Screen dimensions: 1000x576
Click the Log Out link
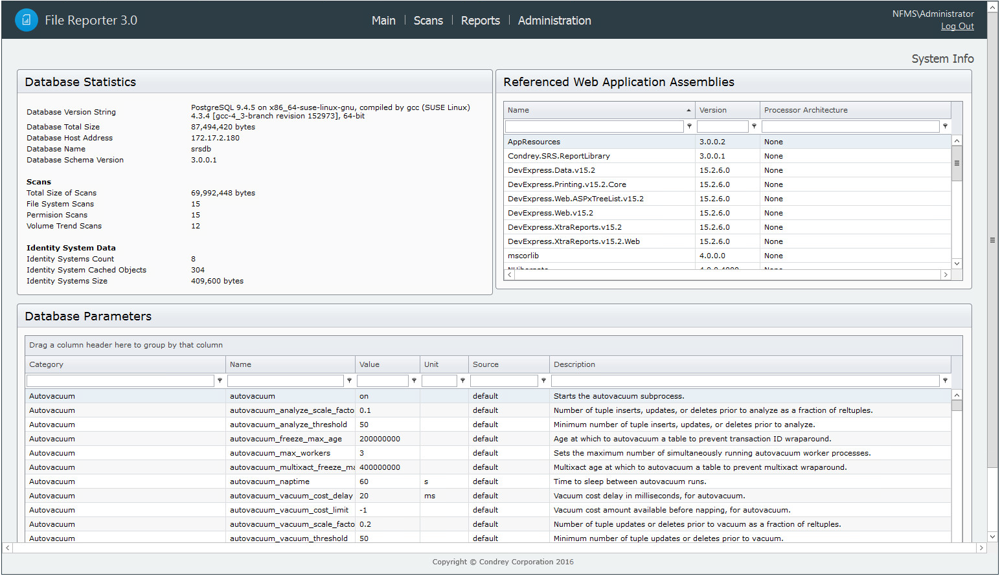pyautogui.click(x=957, y=27)
